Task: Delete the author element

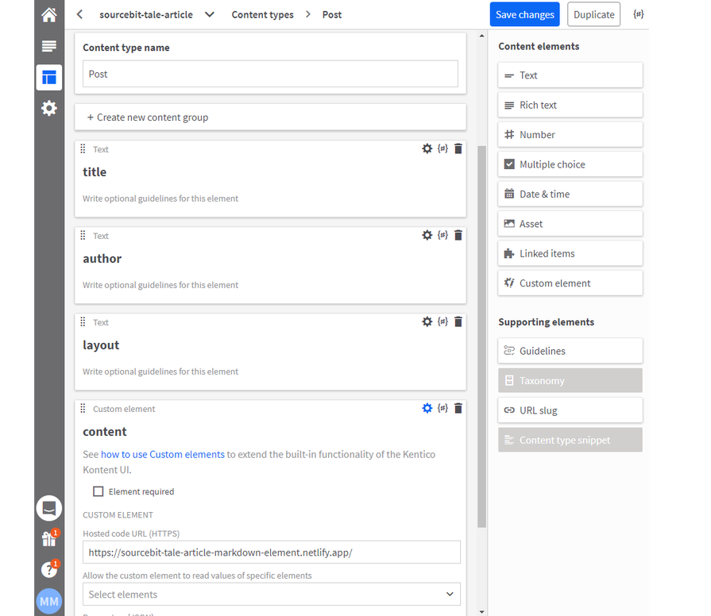Action: tap(458, 235)
